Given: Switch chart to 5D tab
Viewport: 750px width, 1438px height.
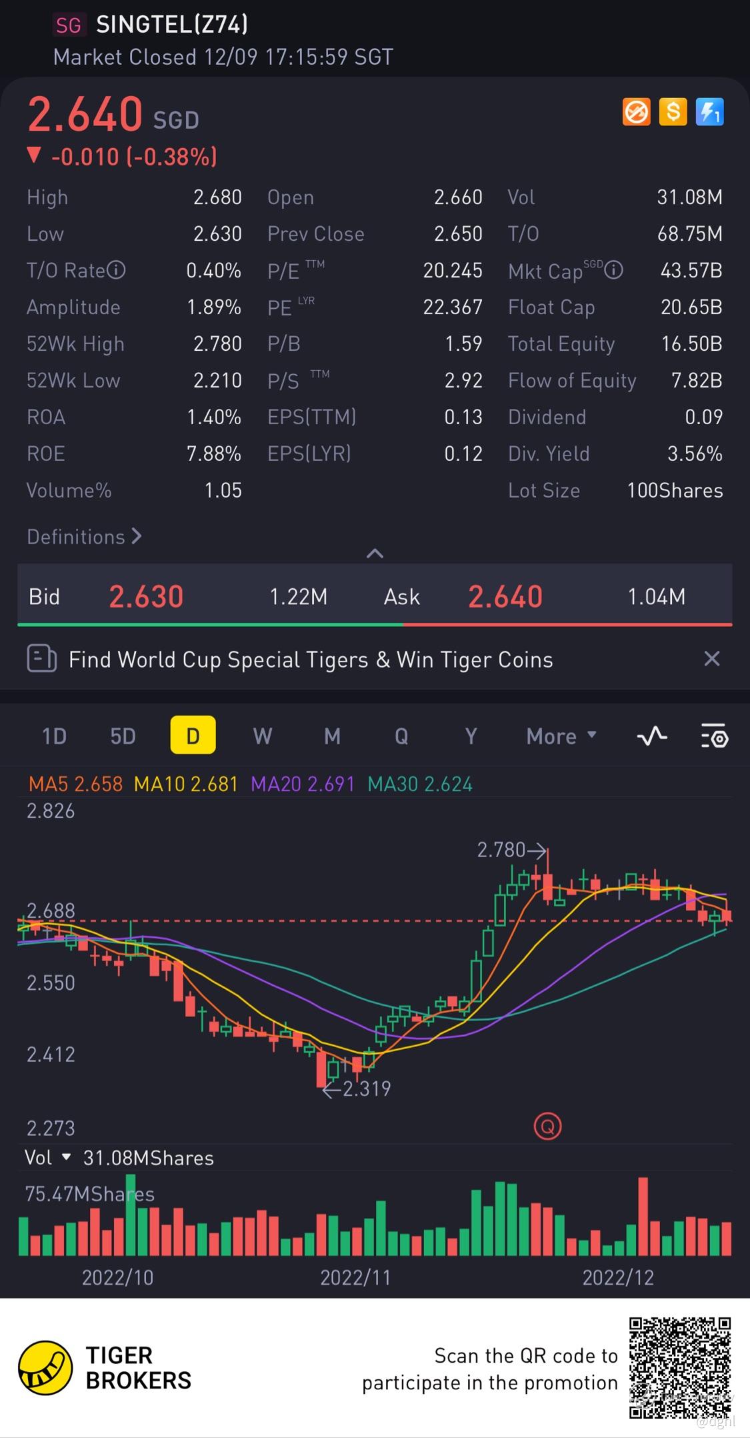Looking at the screenshot, I should click(x=123, y=736).
